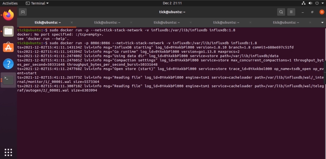Expand the system menu arrow
Screen dimensions: 326x159
[322, 3]
